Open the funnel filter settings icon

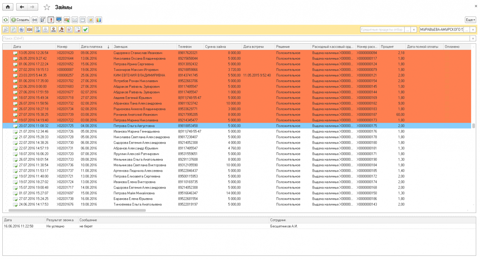pos(43,20)
